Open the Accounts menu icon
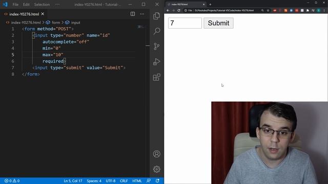 (156, 154)
